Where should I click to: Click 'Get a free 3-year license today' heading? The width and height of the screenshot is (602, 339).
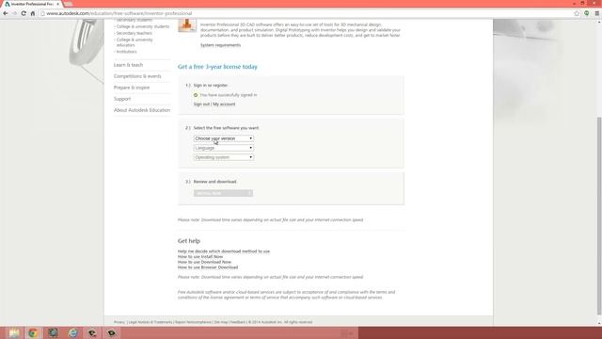pos(217,67)
